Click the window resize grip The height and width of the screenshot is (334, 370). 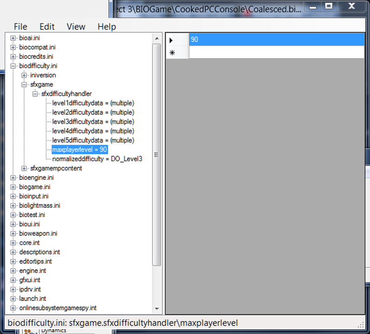tap(361, 325)
